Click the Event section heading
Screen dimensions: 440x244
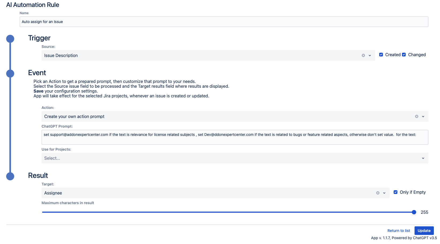pos(37,73)
